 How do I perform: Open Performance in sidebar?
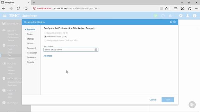[13, 37]
